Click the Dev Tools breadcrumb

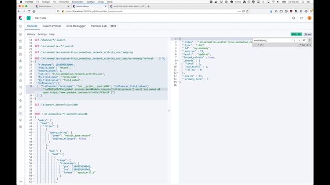[x=40, y=18]
